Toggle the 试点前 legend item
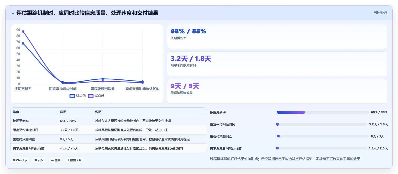 point(78,96)
